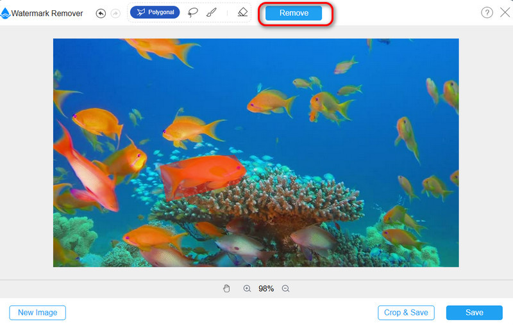Click the undo arrow icon
The image size is (513, 325).
coord(101,13)
